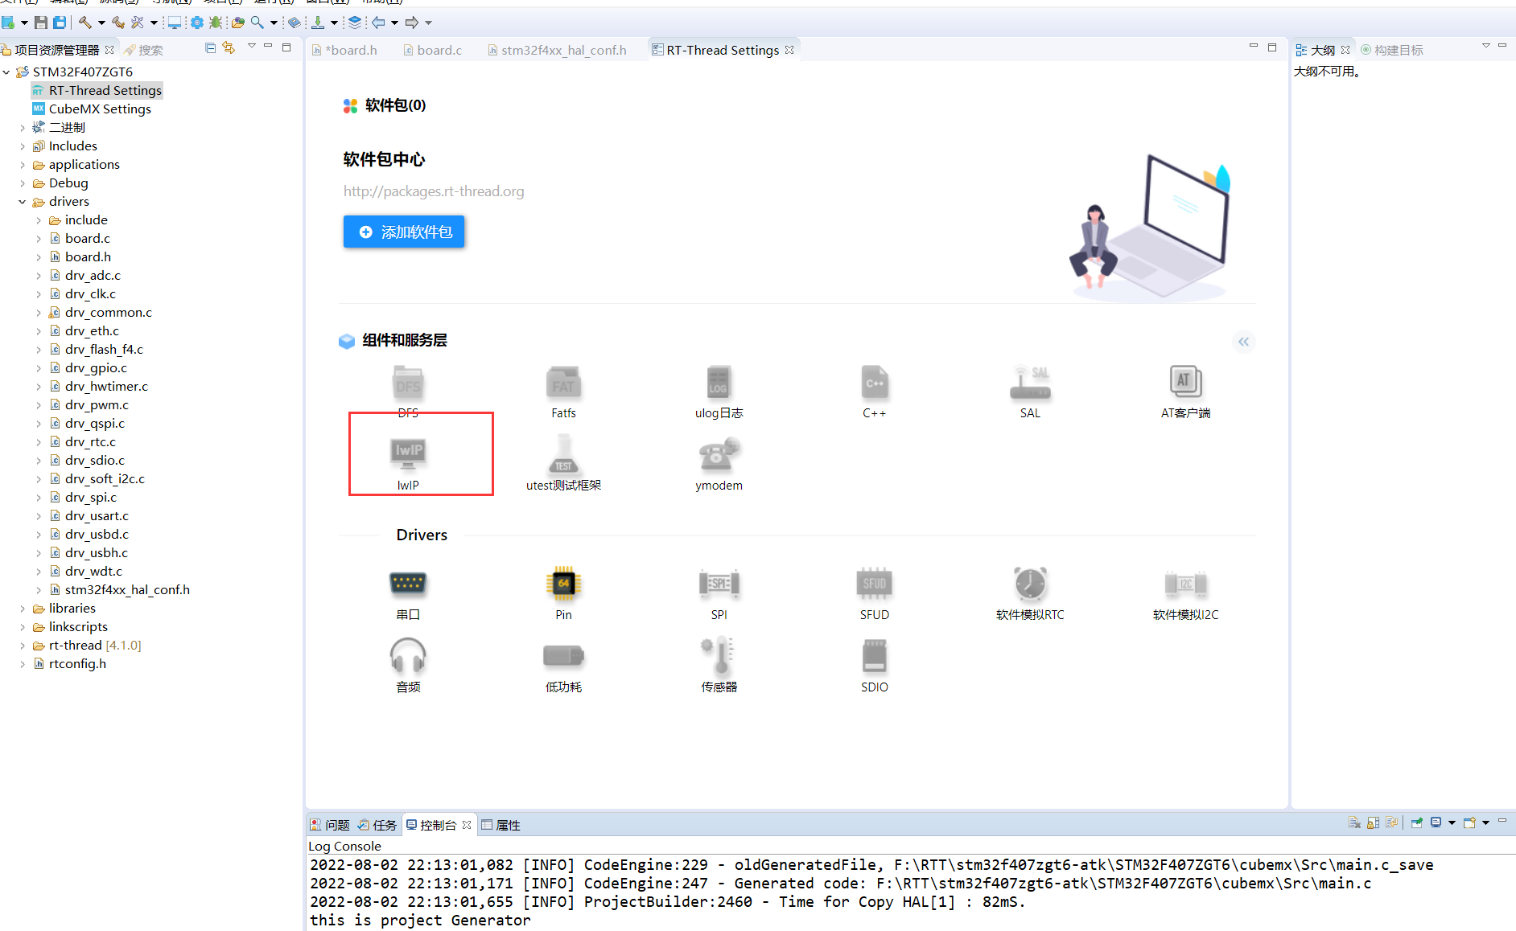Switch to the stm32f4xx_hal_conf.h tab
The height and width of the screenshot is (931, 1516).
click(x=557, y=50)
